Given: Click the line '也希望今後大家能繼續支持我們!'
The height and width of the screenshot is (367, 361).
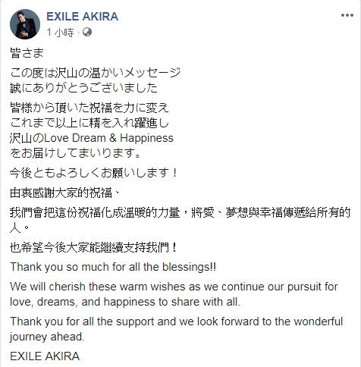Looking at the screenshot, I should click(93, 247).
